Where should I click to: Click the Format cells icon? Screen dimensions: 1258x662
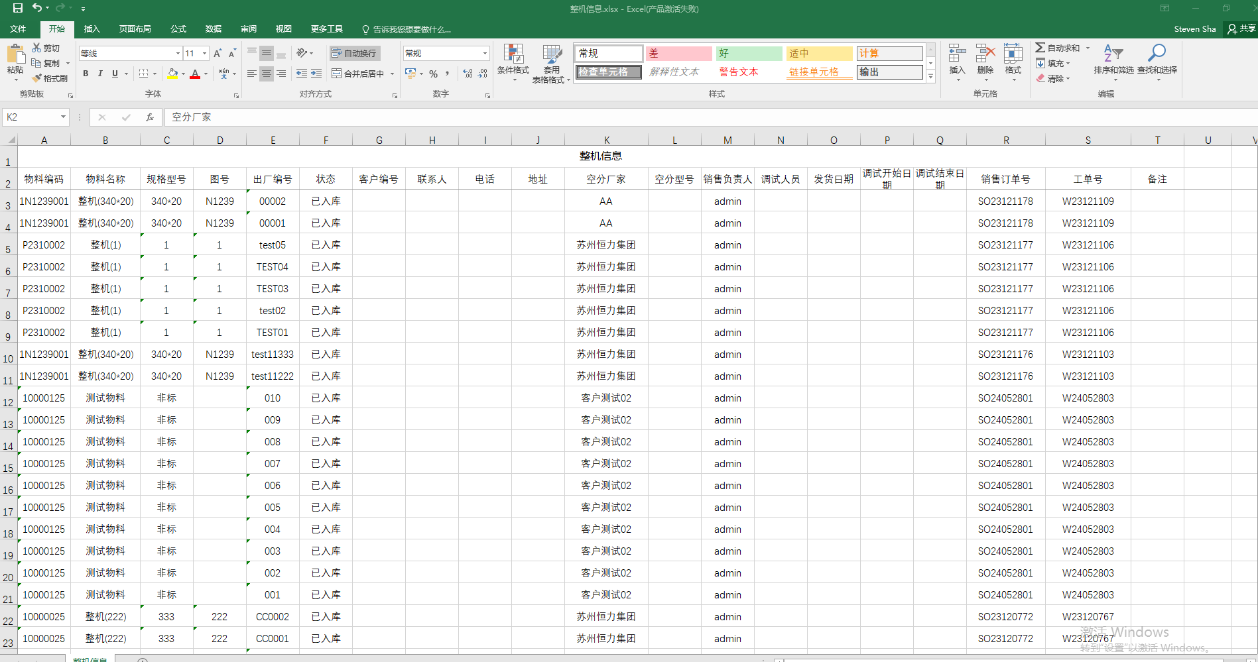pos(1013,54)
